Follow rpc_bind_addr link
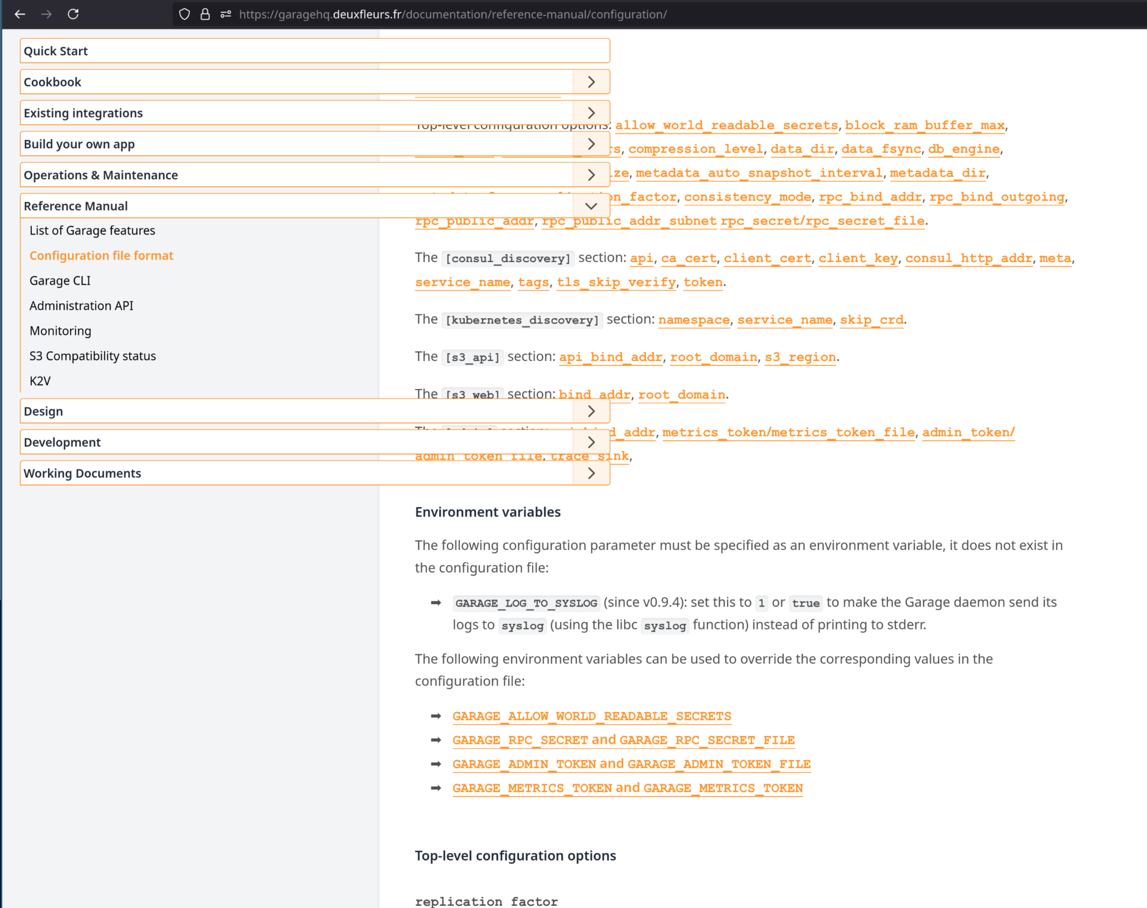The width and height of the screenshot is (1147, 908). pos(870,197)
